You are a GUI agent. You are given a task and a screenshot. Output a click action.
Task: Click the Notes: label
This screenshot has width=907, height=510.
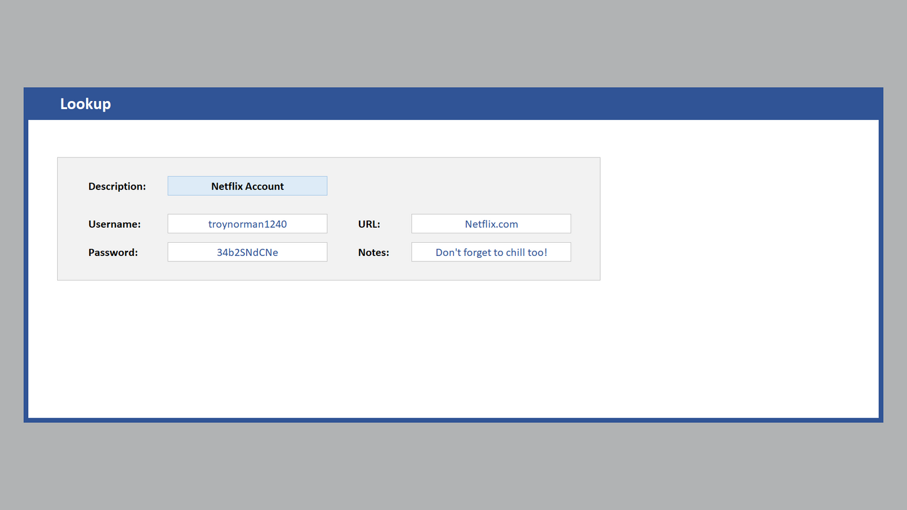(373, 252)
